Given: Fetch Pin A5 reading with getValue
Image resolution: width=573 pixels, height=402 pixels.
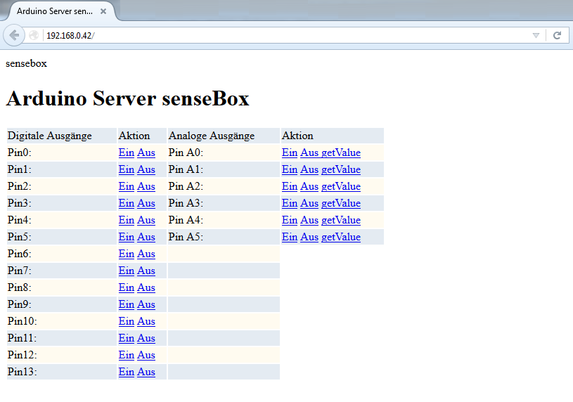Looking at the screenshot, I should coord(341,237).
